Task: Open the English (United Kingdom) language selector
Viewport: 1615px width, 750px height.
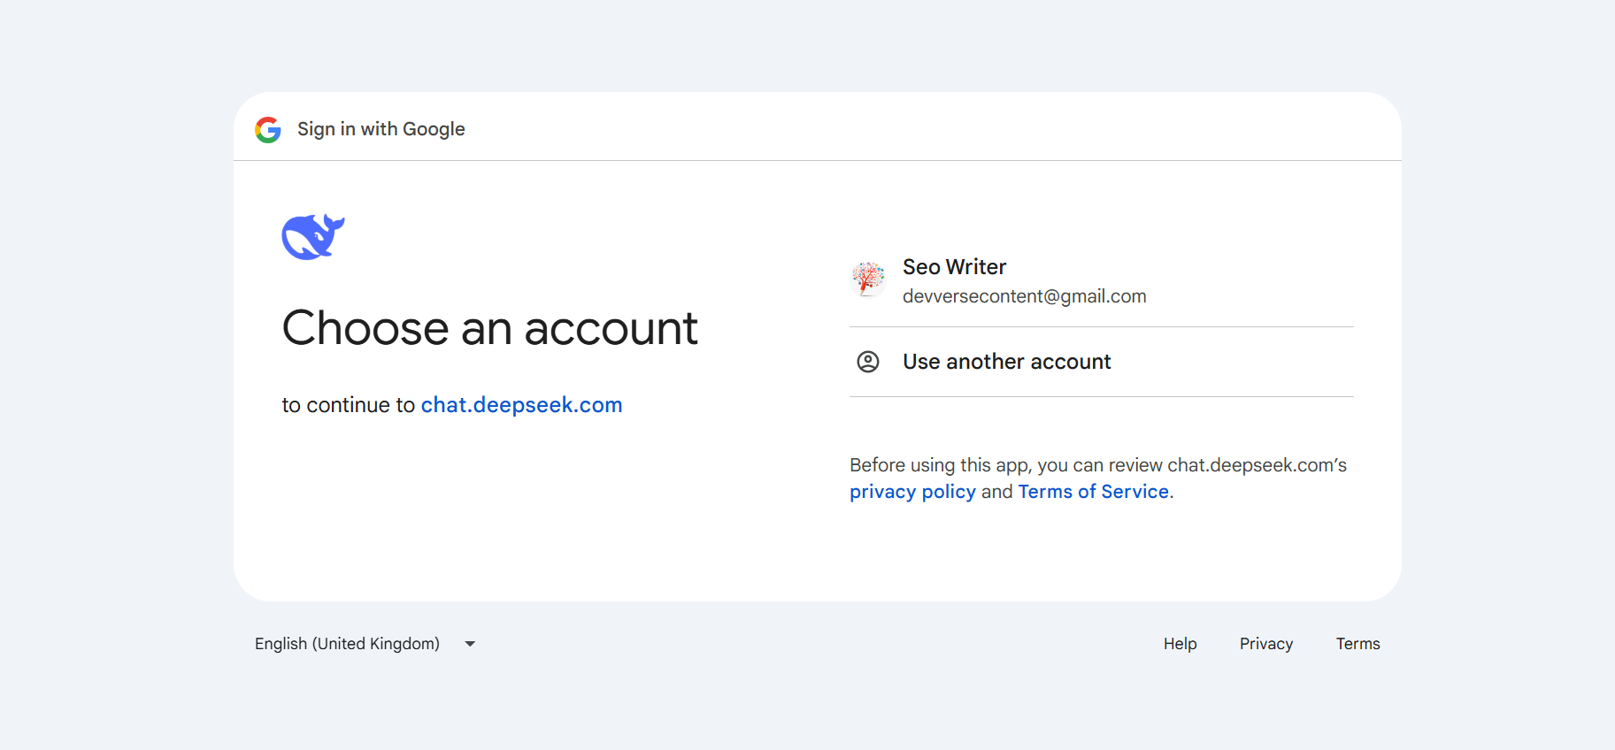Action: click(347, 644)
